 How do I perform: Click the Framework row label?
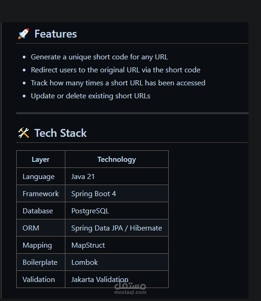point(41,194)
